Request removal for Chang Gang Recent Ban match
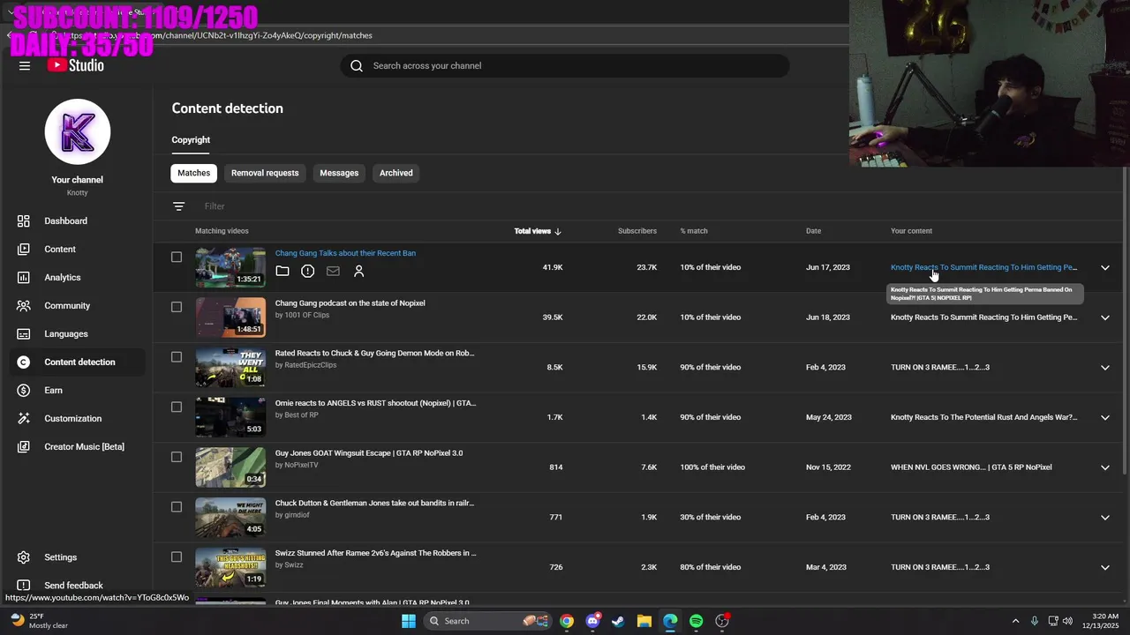Viewport: 1130px width, 635px height. click(307, 271)
